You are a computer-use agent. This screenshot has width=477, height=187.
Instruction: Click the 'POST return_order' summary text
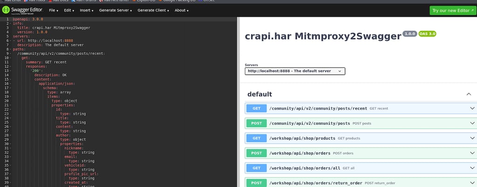point(380,183)
